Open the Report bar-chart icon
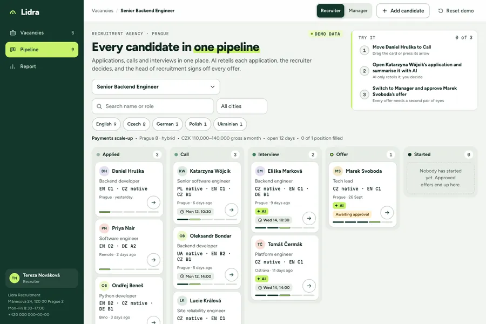The height and width of the screenshot is (324, 486). [13, 66]
